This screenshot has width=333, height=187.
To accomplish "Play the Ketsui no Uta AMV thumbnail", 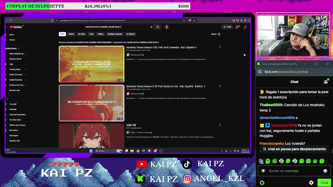I will [x=92, y=103].
